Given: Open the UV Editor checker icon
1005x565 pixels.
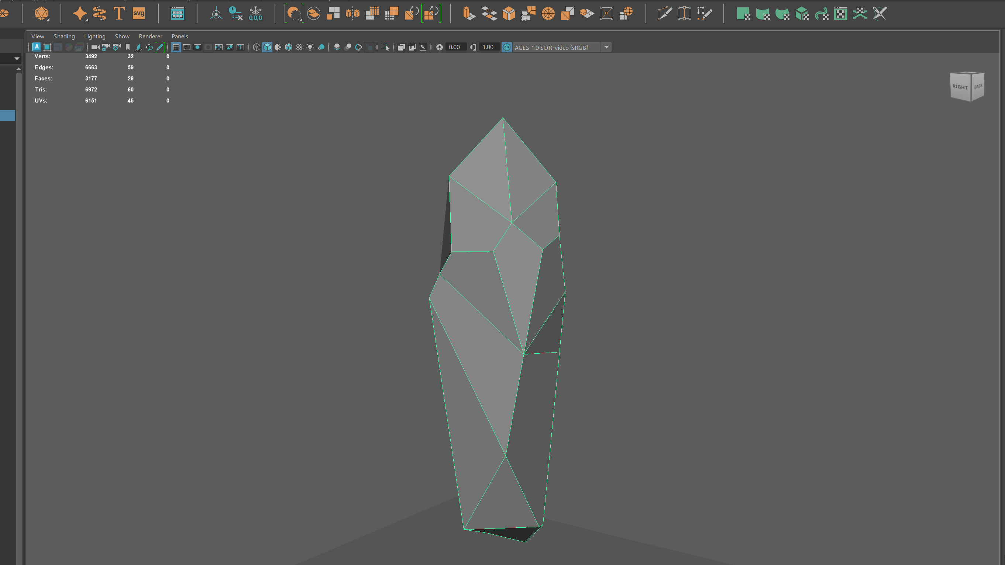Looking at the screenshot, I should [841, 14].
